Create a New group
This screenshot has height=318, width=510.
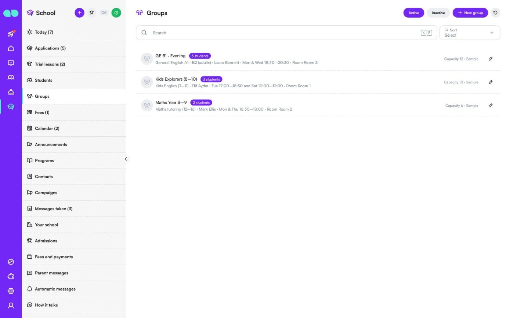click(x=470, y=13)
